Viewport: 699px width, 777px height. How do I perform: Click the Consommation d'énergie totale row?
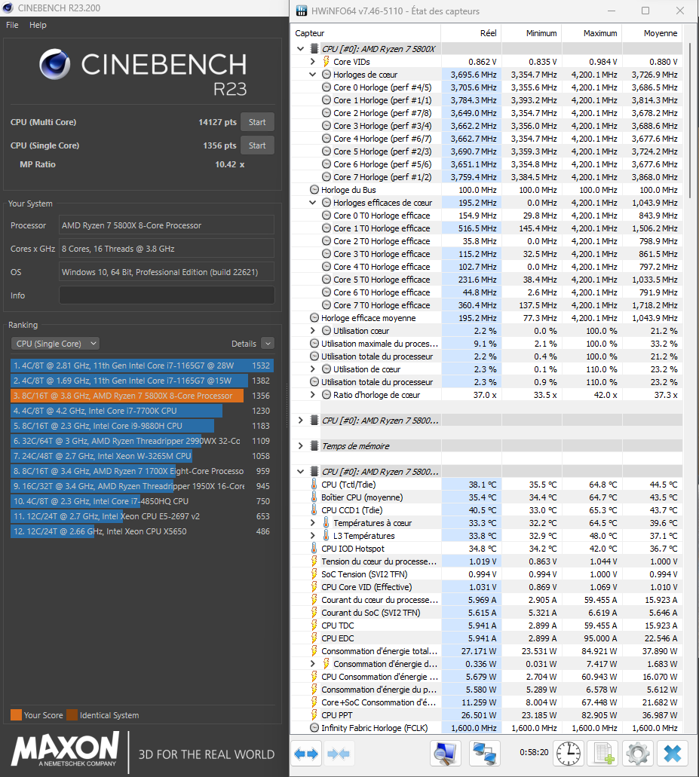pyautogui.click(x=486, y=651)
